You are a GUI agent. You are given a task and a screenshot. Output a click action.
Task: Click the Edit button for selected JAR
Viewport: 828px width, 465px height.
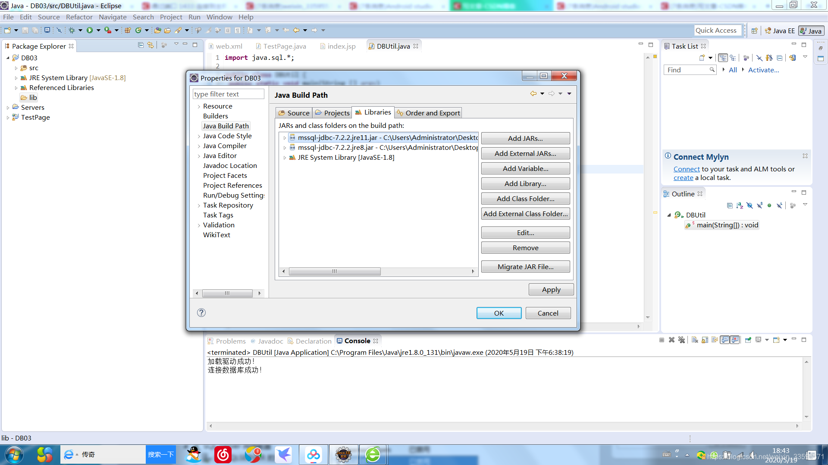tap(525, 232)
